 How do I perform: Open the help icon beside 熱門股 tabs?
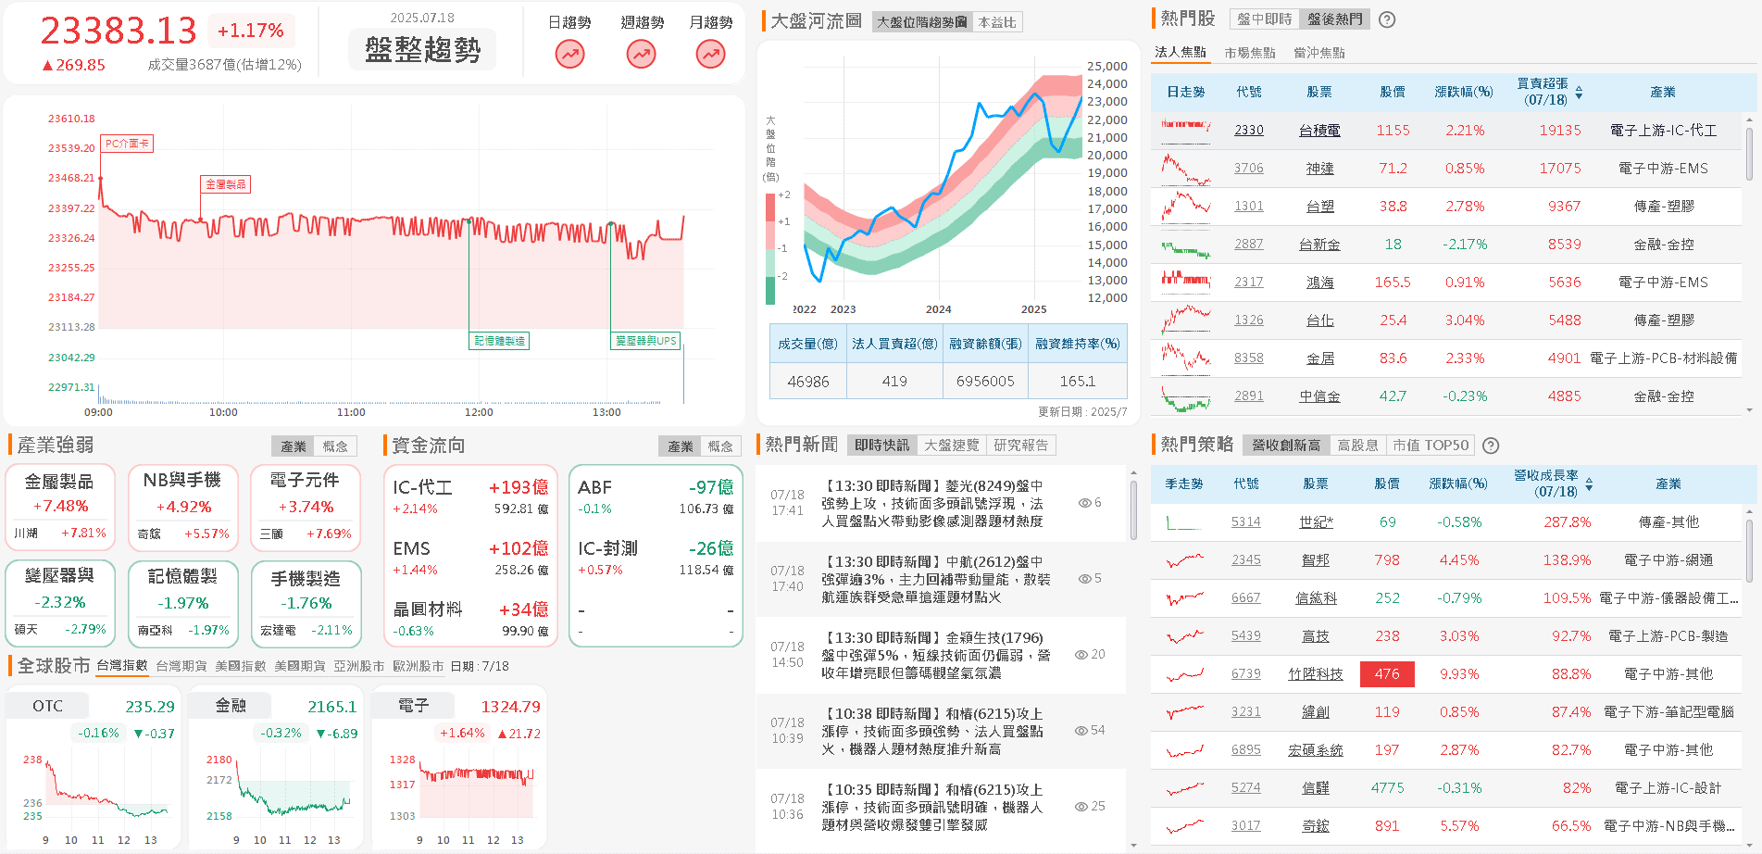(1387, 19)
